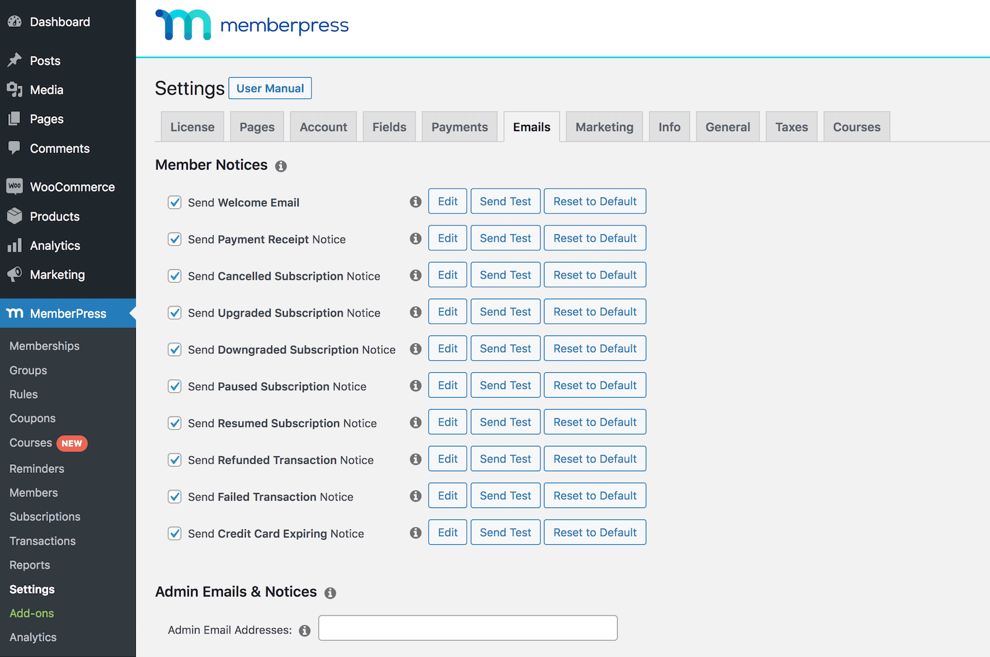The width and height of the screenshot is (990, 657).
Task: Open Reports in MemberPress submenu
Action: click(x=29, y=565)
